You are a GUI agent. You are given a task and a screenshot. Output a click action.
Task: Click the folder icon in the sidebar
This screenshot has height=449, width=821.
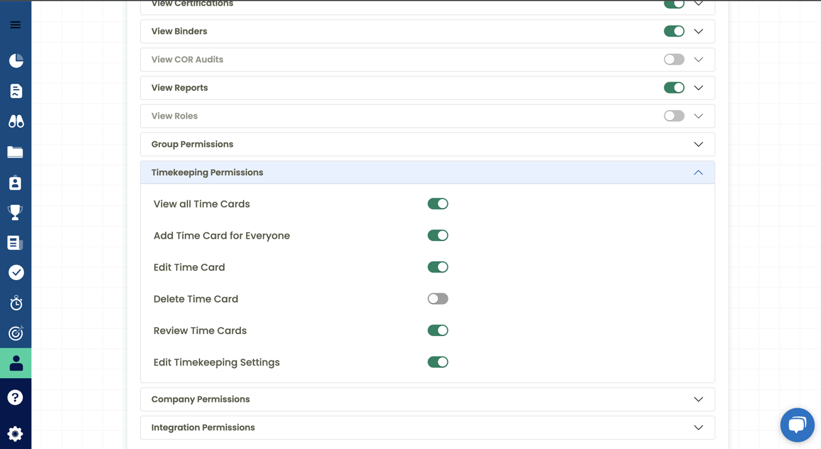click(x=15, y=151)
